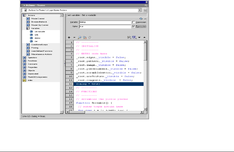Select line 17 function Scramble()
Screen dimensions: 234x152
[x=94, y=103]
